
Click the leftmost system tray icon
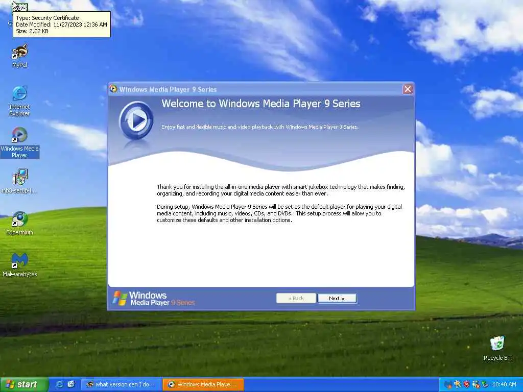click(x=448, y=384)
